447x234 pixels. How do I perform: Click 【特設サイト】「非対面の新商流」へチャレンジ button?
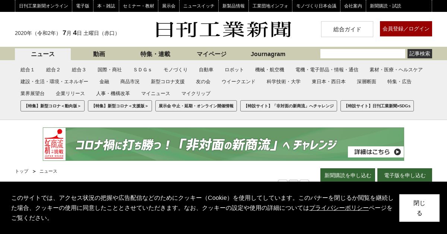pos(289,106)
